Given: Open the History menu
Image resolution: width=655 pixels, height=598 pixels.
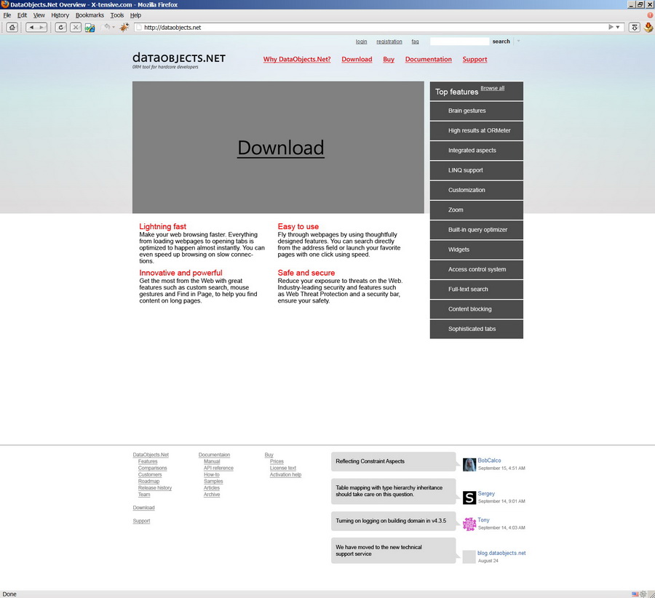Looking at the screenshot, I should point(60,15).
